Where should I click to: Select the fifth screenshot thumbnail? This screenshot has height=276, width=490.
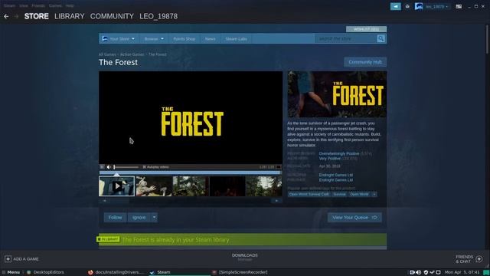263,186
